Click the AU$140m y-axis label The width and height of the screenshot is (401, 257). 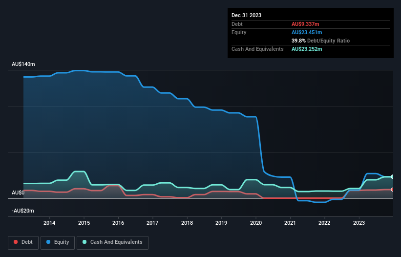[x=23, y=64]
